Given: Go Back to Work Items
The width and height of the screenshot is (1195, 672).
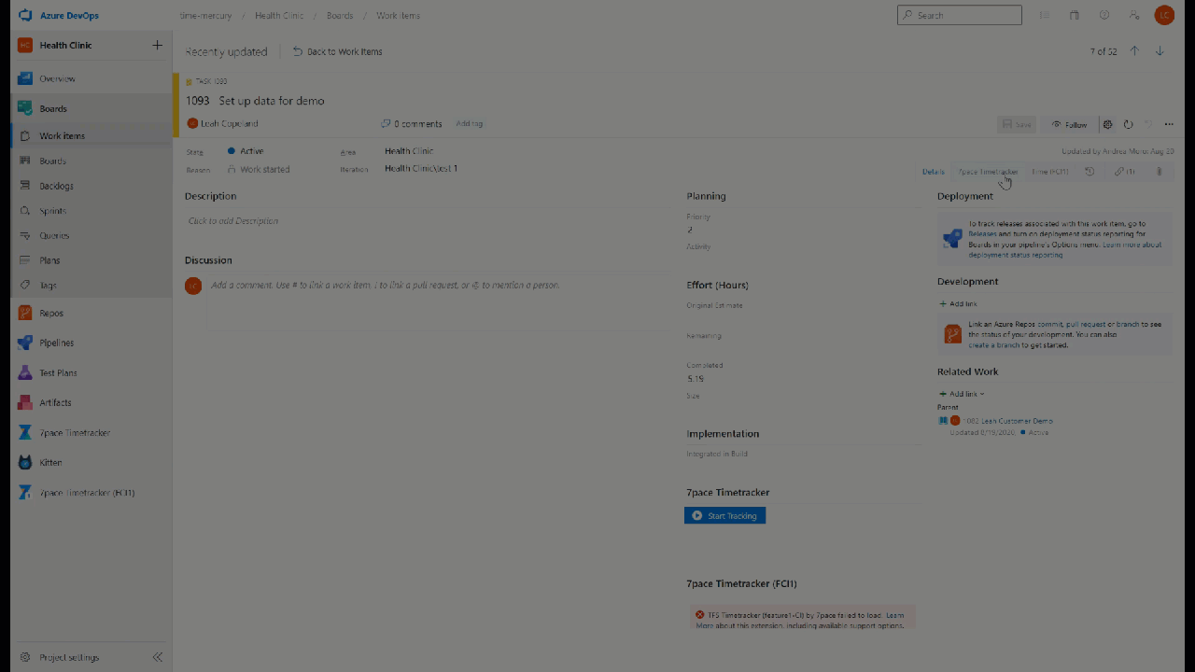Looking at the screenshot, I should pyautogui.click(x=337, y=51).
